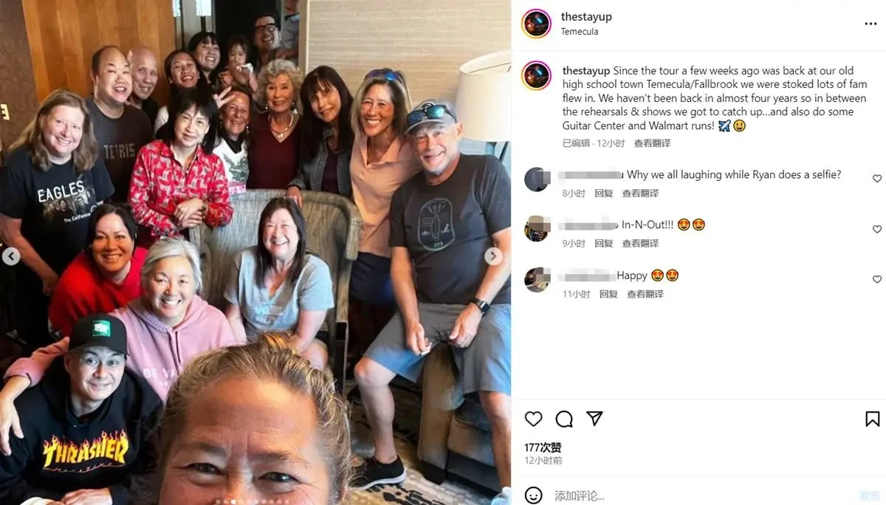Share post via paper plane icon
The width and height of the screenshot is (886, 505).
pos(594,419)
